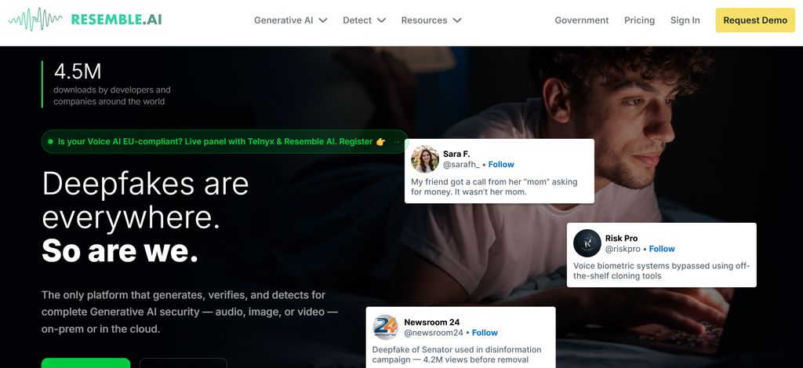The image size is (803, 368).
Task: Click the Resemble.AI waveform logo
Action: (x=36, y=20)
